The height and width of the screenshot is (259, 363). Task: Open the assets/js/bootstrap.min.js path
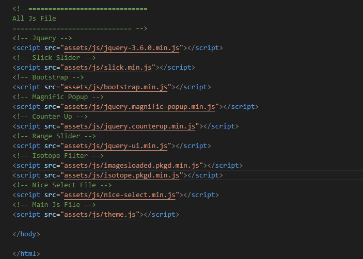pyautogui.click(x=116, y=87)
